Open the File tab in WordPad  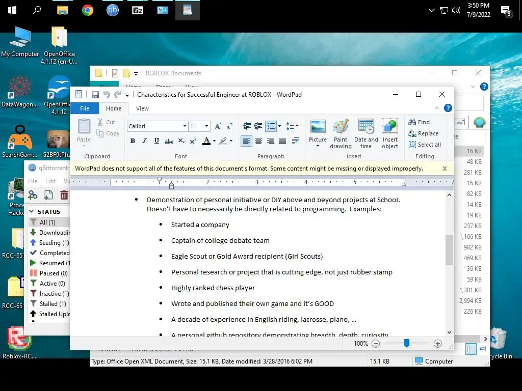85,108
